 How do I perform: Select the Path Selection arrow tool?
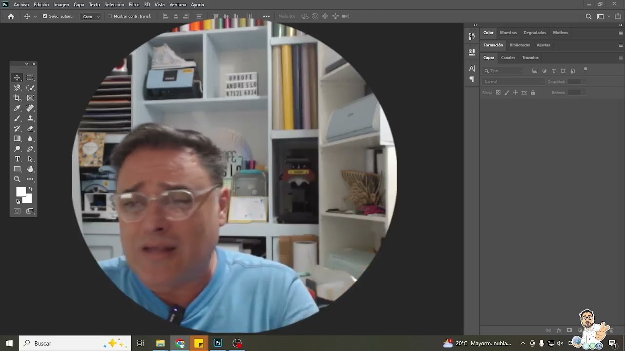pos(30,159)
